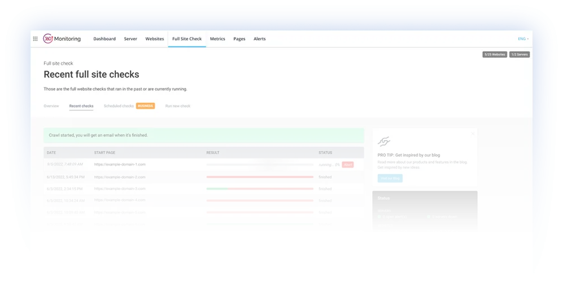This screenshot has height=306, width=563.
Task: Dismiss the PRO TIP card with X
Action: click(473, 134)
